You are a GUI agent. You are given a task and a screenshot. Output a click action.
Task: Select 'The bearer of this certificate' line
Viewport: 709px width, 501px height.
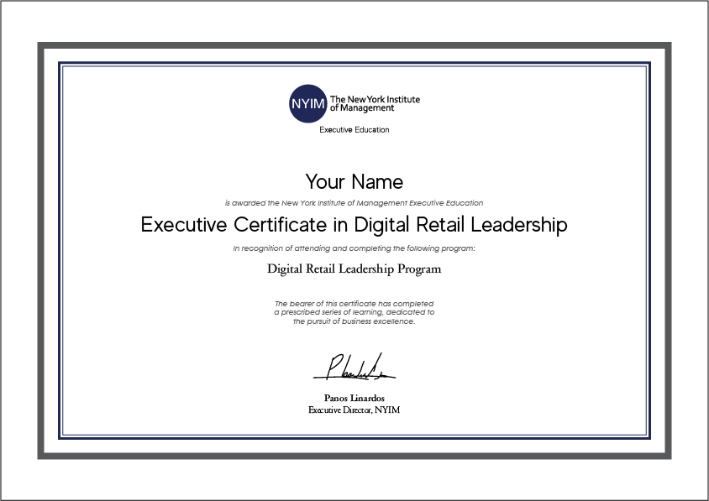point(354,302)
